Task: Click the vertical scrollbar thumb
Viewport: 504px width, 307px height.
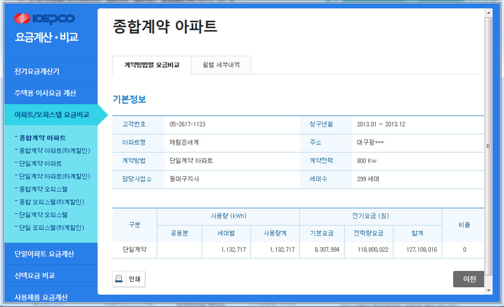Action: pyautogui.click(x=489, y=146)
